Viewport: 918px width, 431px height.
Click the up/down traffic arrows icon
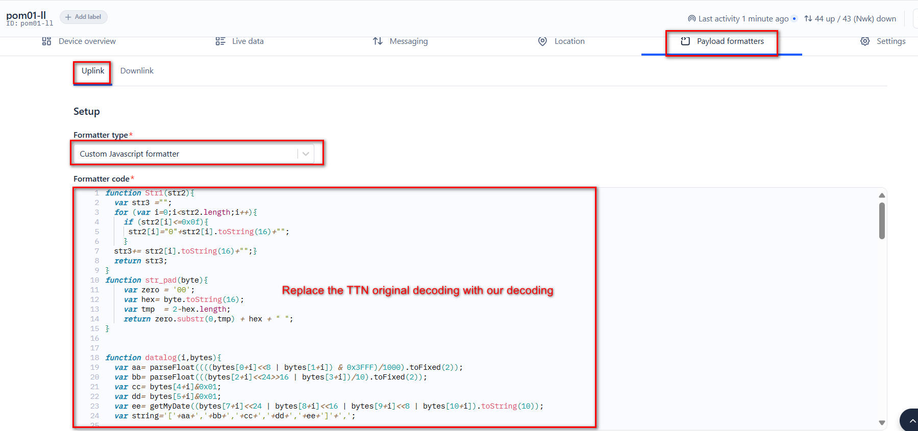click(x=808, y=19)
